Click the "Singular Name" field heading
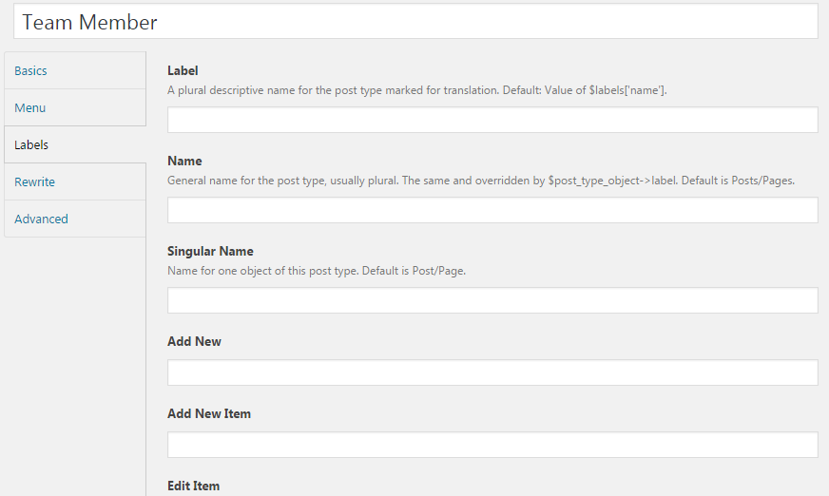This screenshot has height=496, width=829. pos(210,252)
